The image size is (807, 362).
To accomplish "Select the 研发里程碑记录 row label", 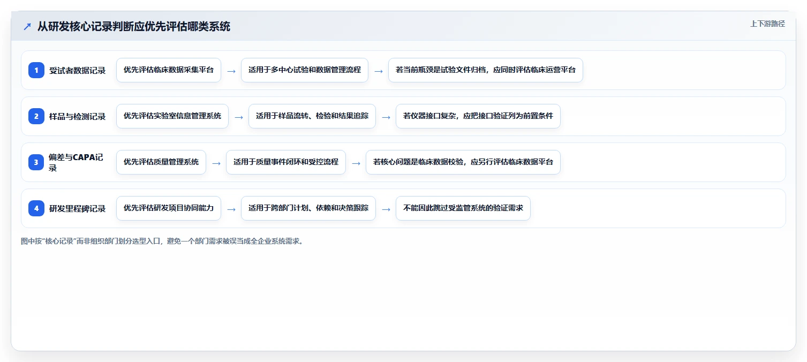I will [77, 208].
